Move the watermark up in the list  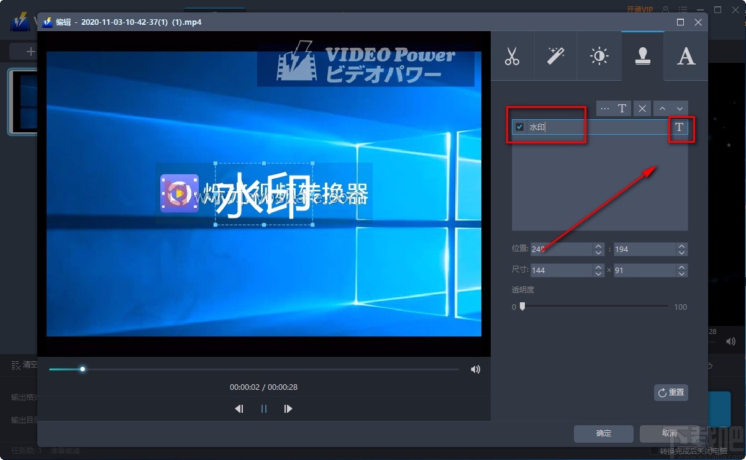point(662,109)
